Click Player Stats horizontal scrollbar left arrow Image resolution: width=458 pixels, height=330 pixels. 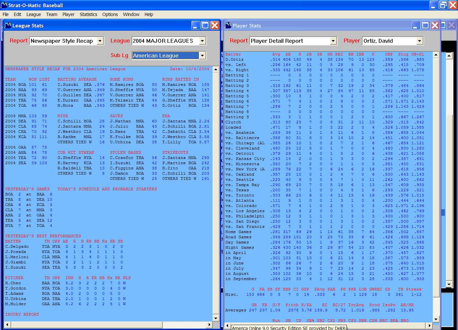tap(227, 325)
